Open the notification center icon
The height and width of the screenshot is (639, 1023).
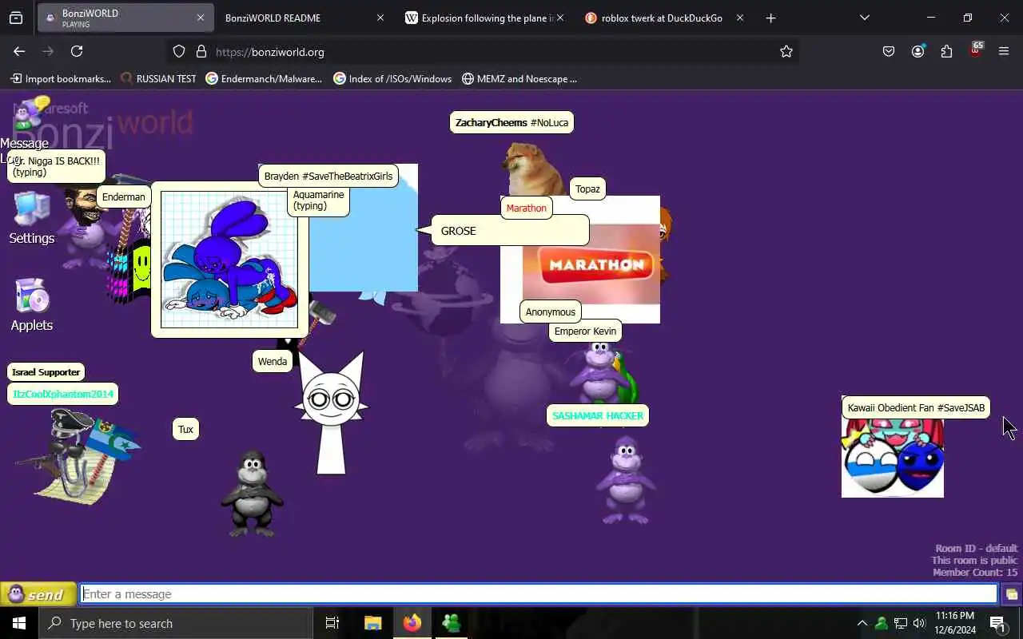[997, 623]
